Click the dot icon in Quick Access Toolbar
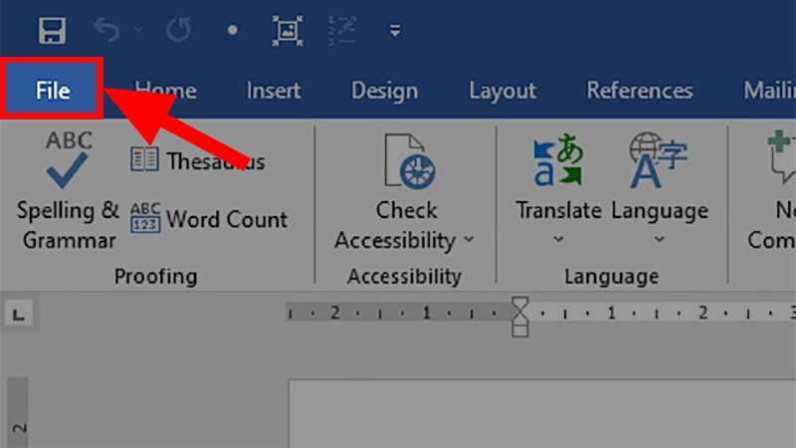Viewport: 796px width, 448px height. [x=233, y=30]
